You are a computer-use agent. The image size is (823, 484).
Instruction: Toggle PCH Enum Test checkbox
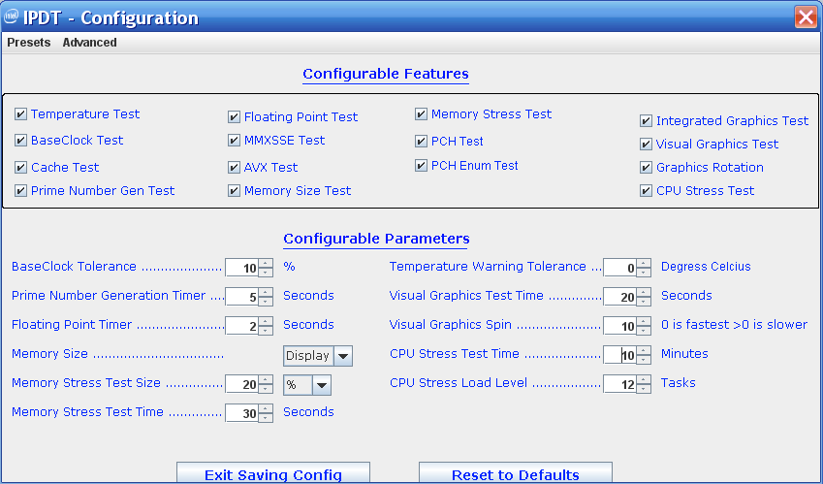[421, 166]
